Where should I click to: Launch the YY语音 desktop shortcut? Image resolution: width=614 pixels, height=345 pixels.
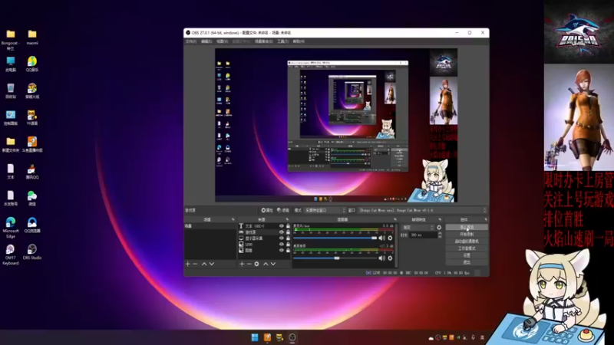(x=32, y=117)
